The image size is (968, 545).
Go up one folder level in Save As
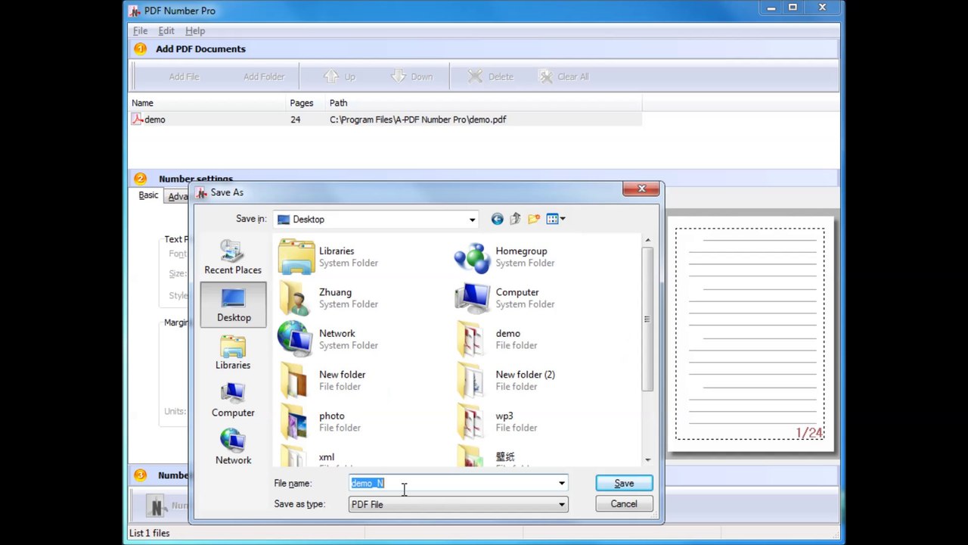[x=515, y=219]
